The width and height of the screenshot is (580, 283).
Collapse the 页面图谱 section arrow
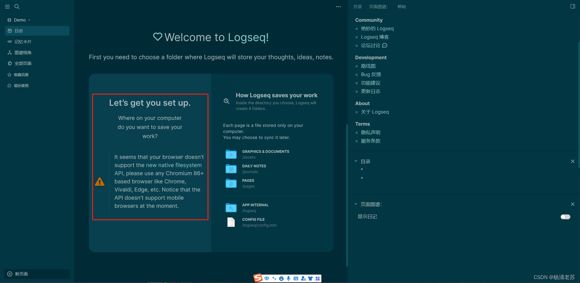(356, 204)
